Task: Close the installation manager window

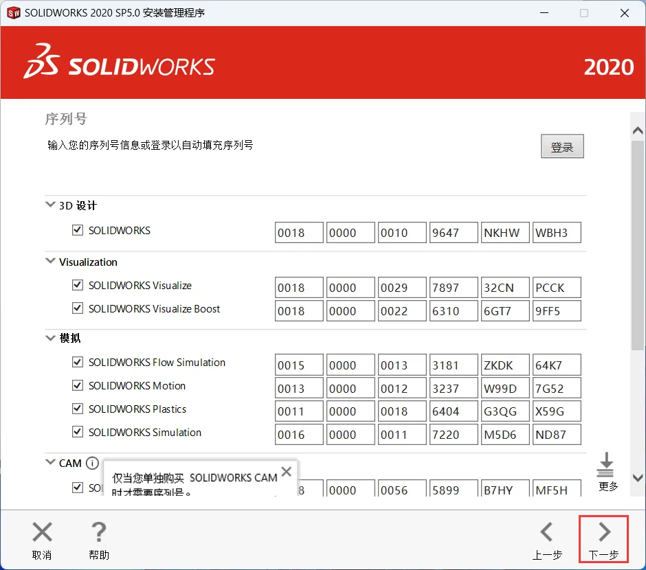Action: (x=625, y=13)
